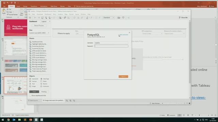This screenshot has width=218, height=122.
Task: Click 'Tell me what you want to do' box
Action: click(x=84, y=6)
